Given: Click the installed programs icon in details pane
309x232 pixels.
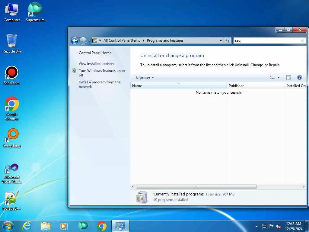Looking at the screenshot, I should pyautogui.click(x=142, y=197).
